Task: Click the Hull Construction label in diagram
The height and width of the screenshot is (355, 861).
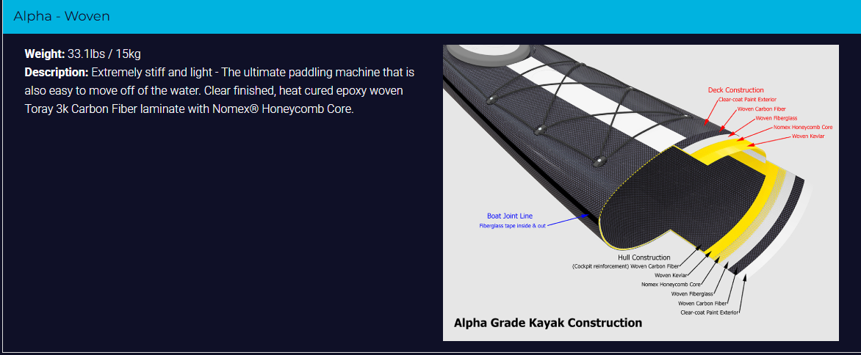Action: (x=644, y=257)
